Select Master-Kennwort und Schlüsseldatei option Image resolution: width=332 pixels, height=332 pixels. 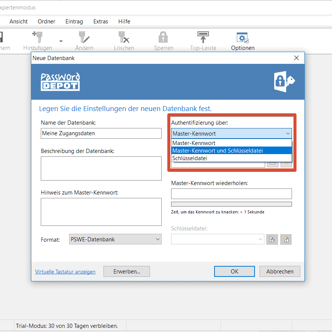point(232,151)
